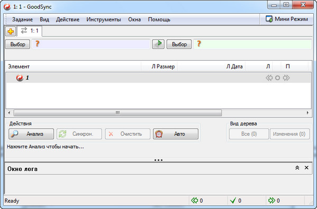Set row 1 direction left-to-right arrow
This screenshot has height=209, width=317.
[x=286, y=78]
